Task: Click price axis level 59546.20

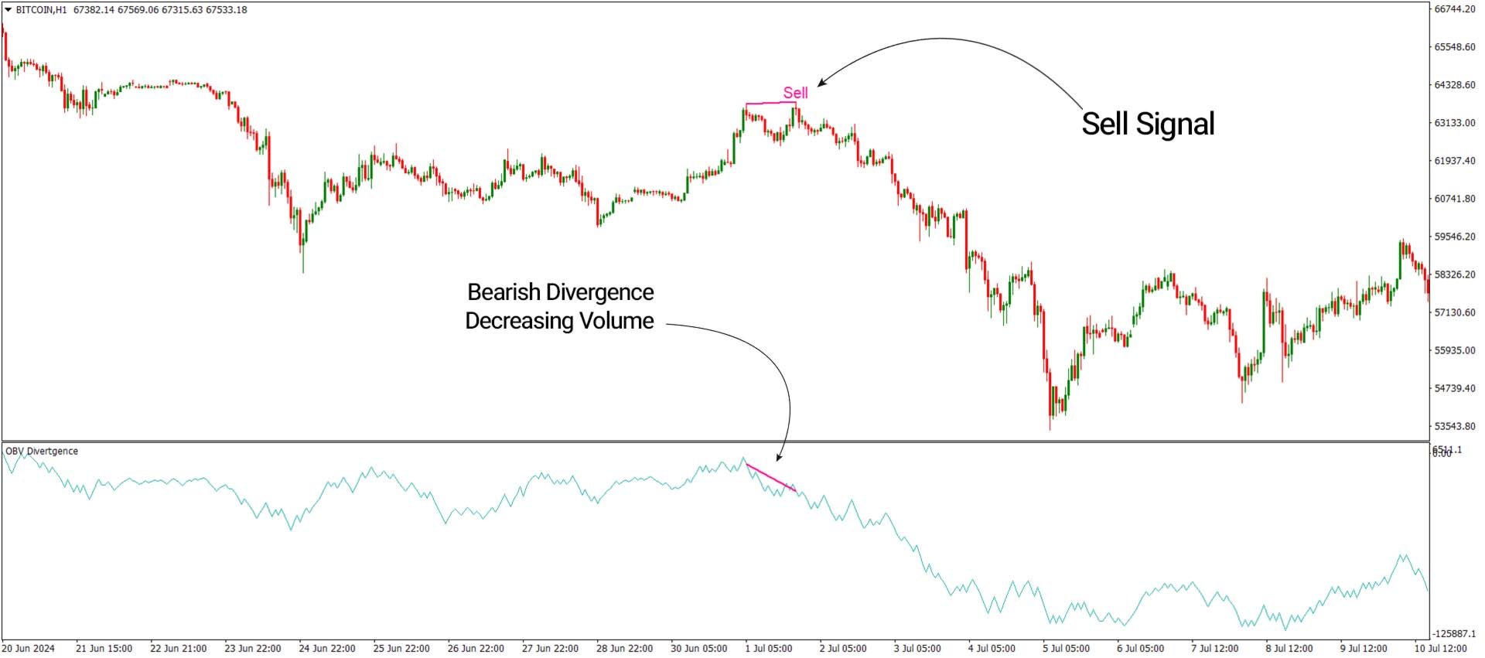Action: (x=1455, y=237)
